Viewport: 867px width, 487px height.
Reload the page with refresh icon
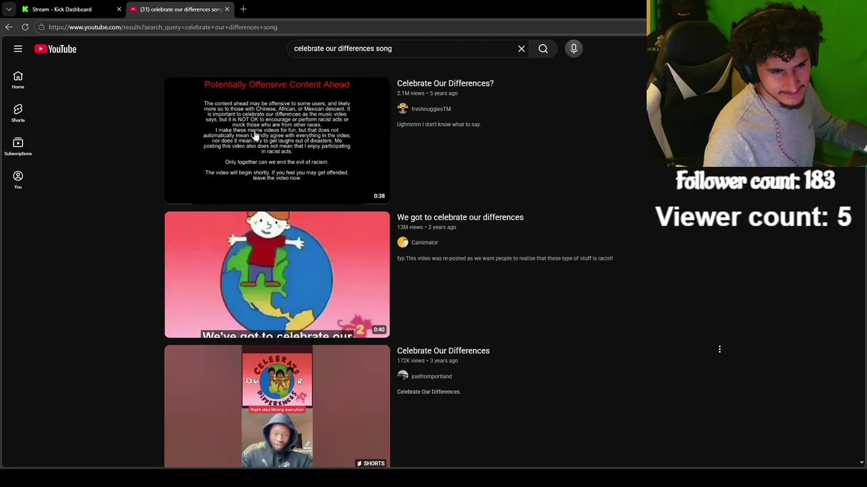coord(25,27)
